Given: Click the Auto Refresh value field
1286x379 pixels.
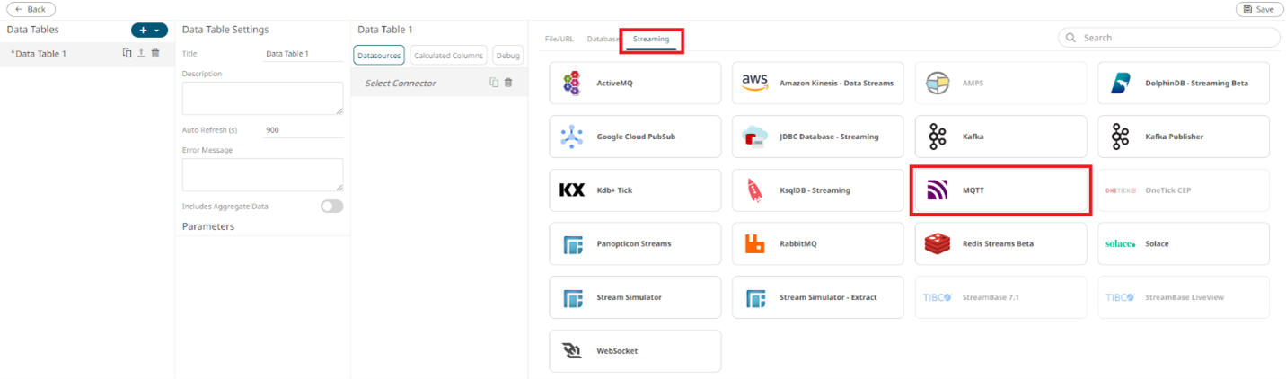Looking at the screenshot, I should click(x=304, y=130).
